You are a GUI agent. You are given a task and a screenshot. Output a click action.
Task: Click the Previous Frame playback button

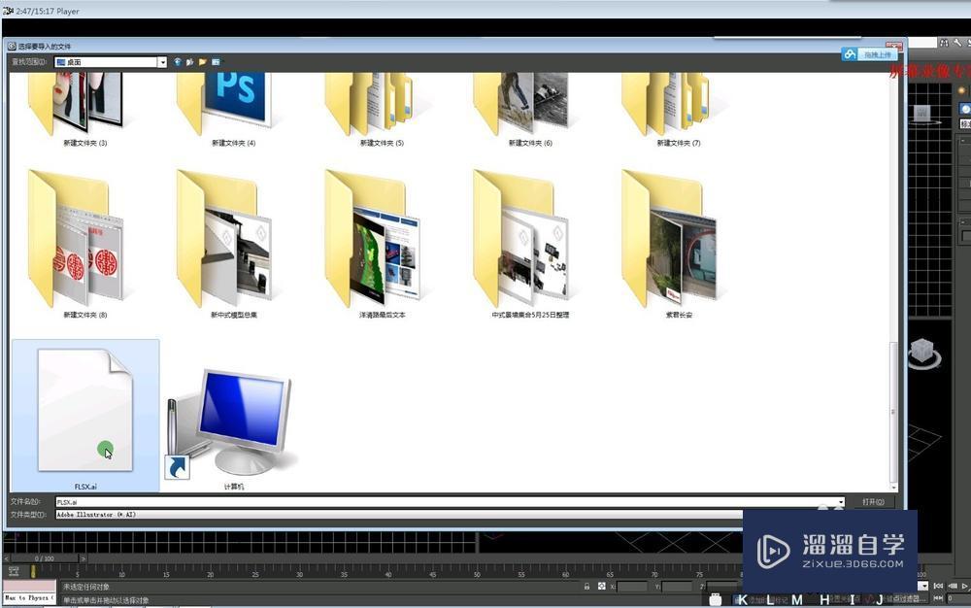pos(953,586)
